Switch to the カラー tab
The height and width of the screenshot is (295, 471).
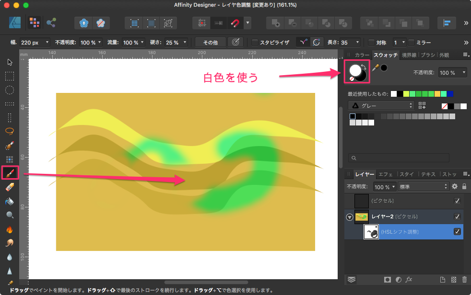coord(362,55)
